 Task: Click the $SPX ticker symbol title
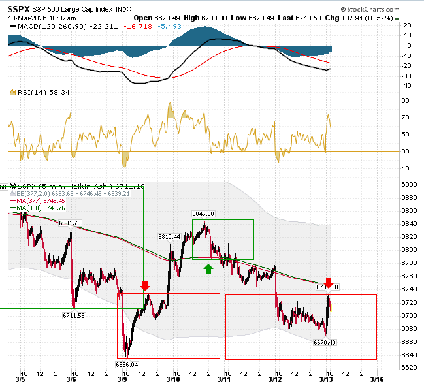pos(19,9)
